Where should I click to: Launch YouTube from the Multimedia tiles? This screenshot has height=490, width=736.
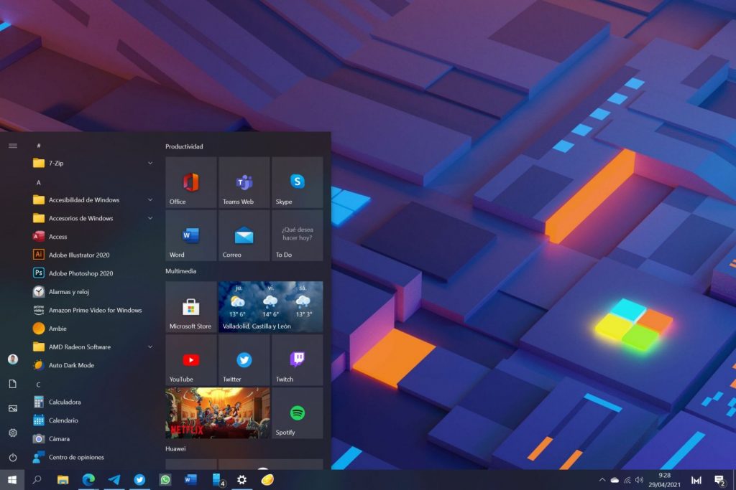190,360
